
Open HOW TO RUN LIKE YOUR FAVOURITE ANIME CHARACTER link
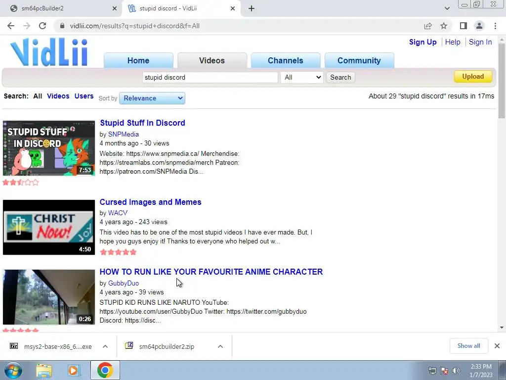(x=211, y=272)
